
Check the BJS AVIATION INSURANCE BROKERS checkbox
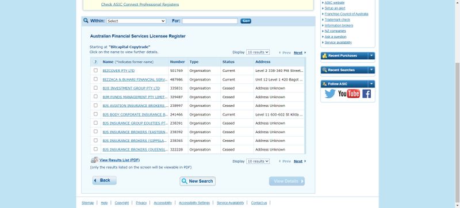(x=95, y=105)
